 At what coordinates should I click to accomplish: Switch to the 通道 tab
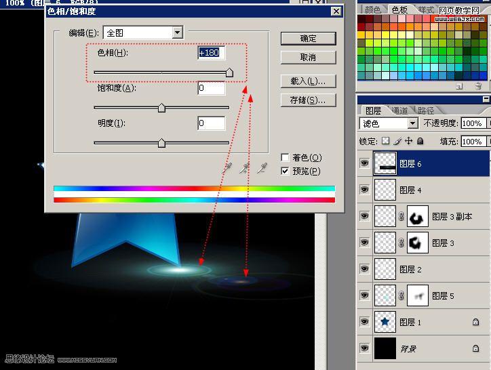tap(400, 110)
